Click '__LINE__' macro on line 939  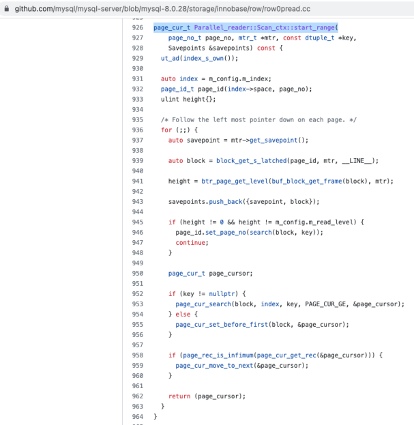pyautogui.click(x=357, y=161)
